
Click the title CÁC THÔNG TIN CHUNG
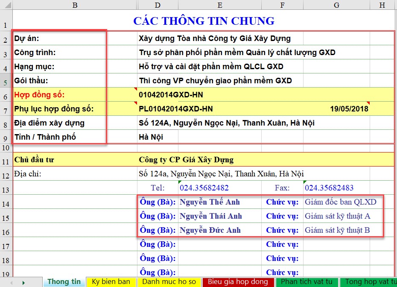click(204, 21)
